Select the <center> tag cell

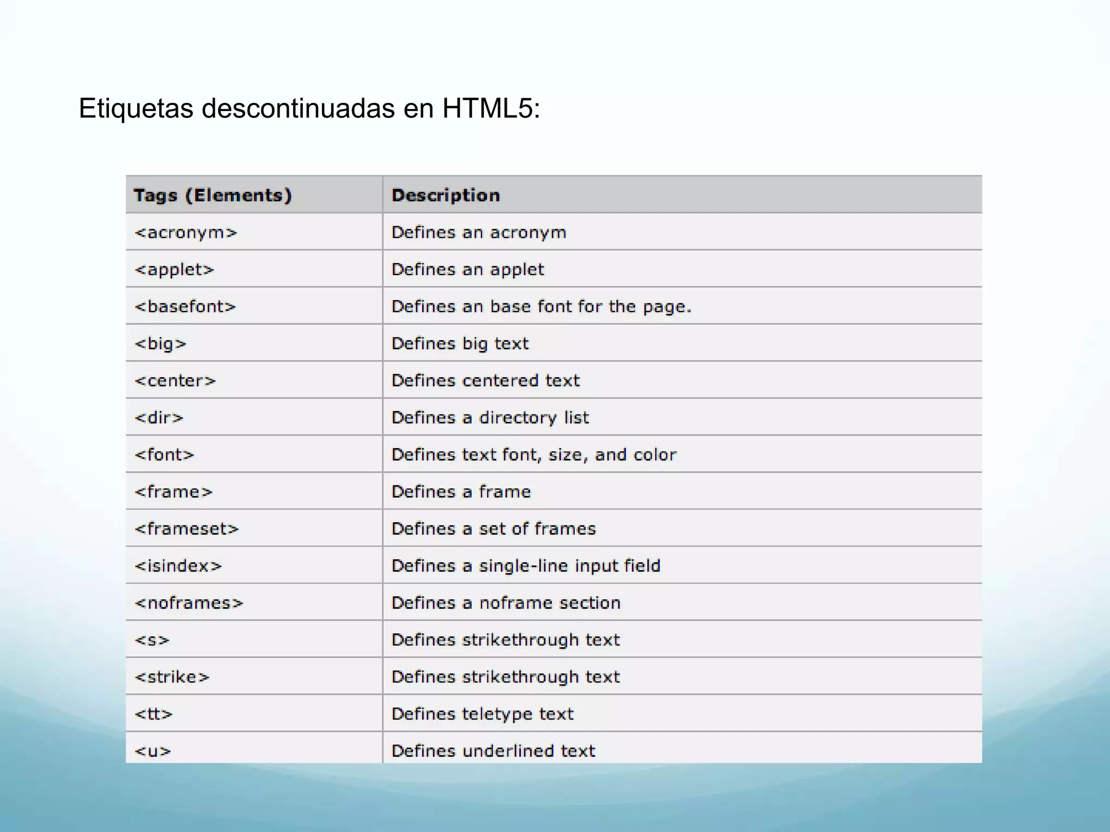pos(175,381)
